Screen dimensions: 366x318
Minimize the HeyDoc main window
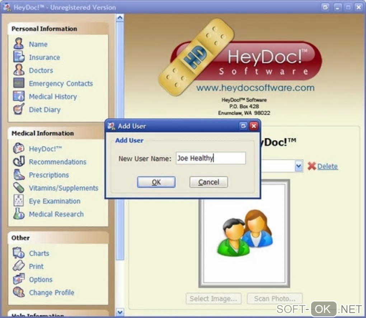point(337,8)
